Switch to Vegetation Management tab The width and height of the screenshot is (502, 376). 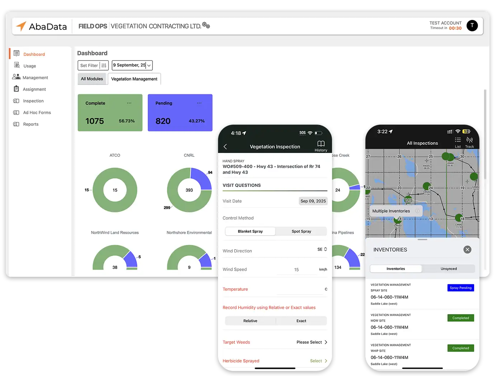click(x=134, y=79)
